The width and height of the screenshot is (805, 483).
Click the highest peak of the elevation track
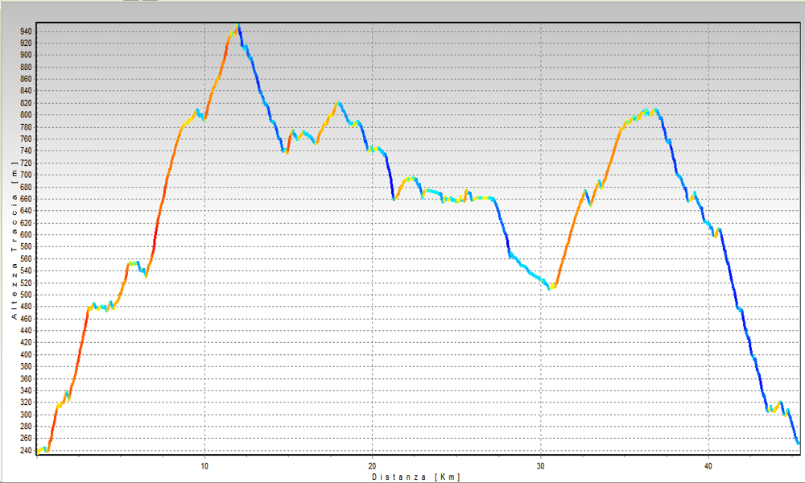(237, 27)
